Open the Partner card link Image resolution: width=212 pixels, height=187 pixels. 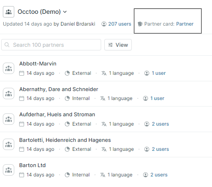pyautogui.click(x=185, y=24)
